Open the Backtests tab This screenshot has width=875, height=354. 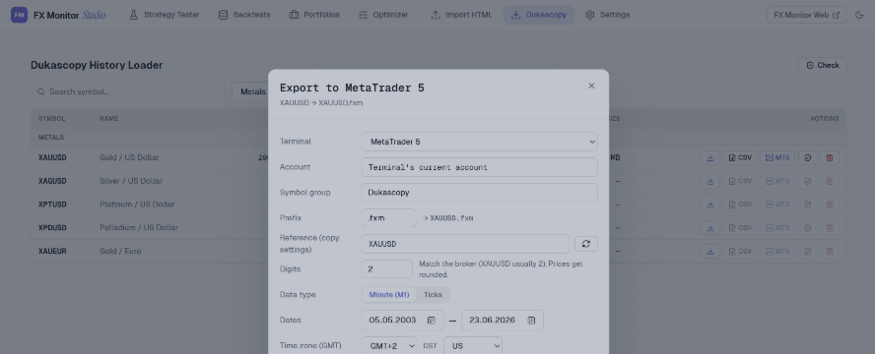tap(244, 15)
